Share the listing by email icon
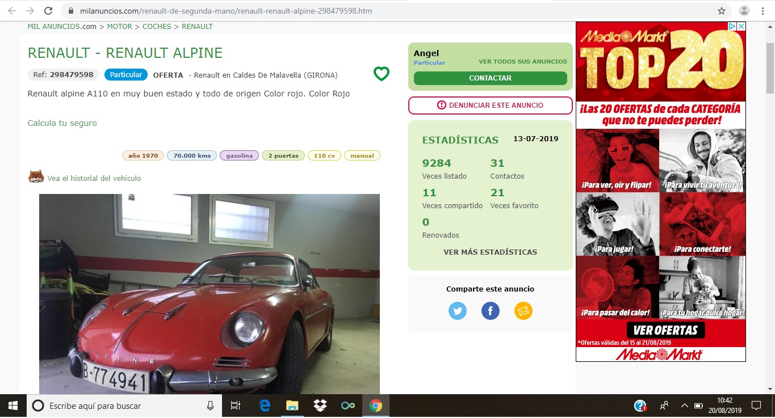The image size is (775, 418). tap(523, 311)
